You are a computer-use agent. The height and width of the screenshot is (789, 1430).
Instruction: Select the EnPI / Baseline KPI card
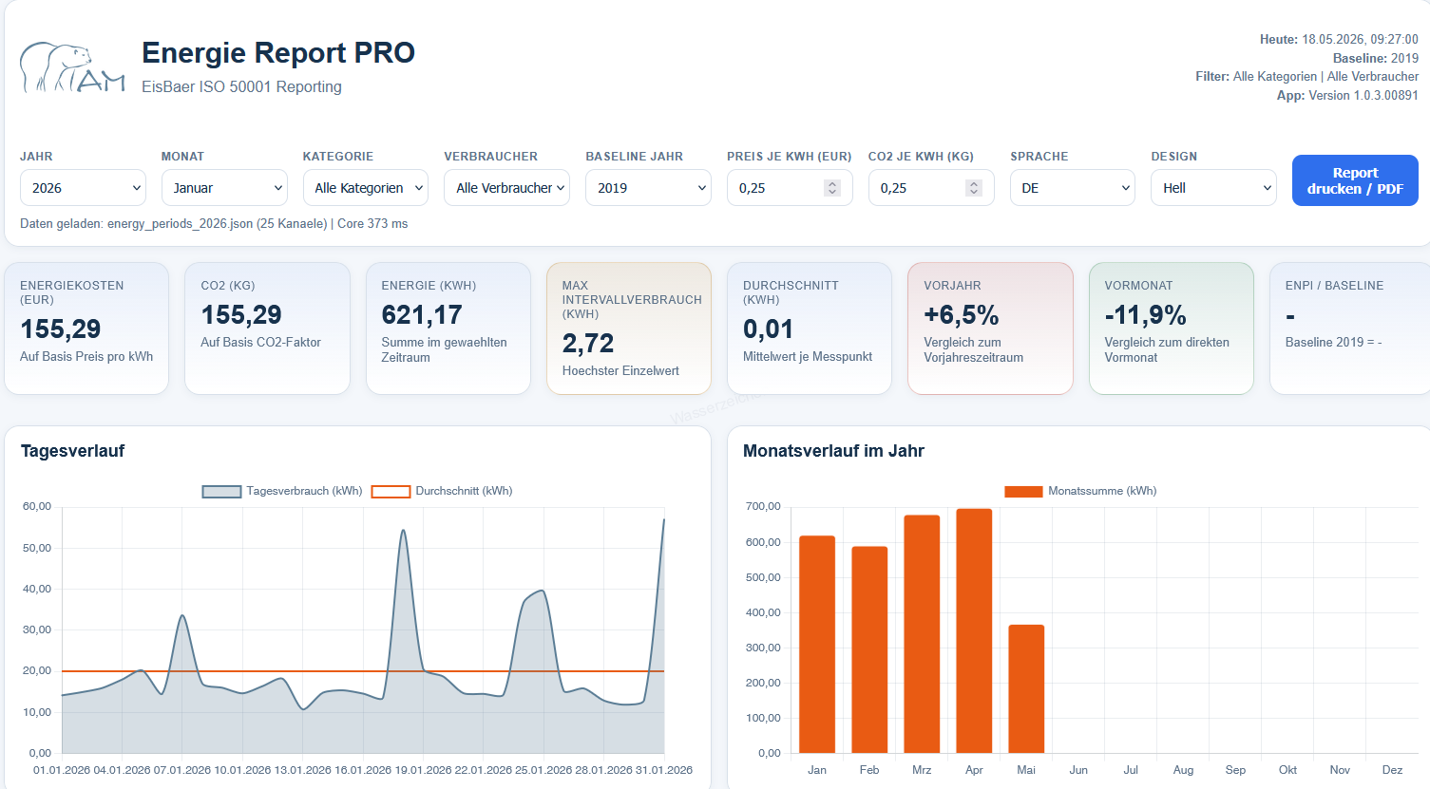pyautogui.click(x=1350, y=329)
